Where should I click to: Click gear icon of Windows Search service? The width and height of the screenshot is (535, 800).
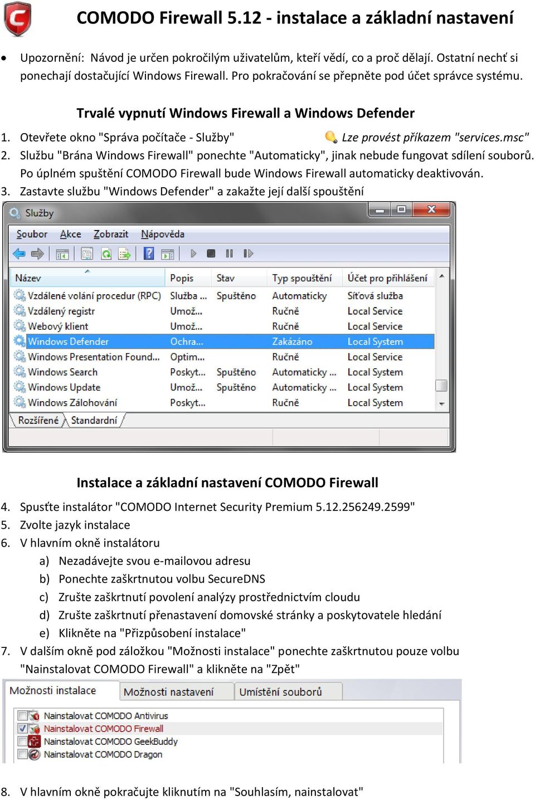(20, 372)
